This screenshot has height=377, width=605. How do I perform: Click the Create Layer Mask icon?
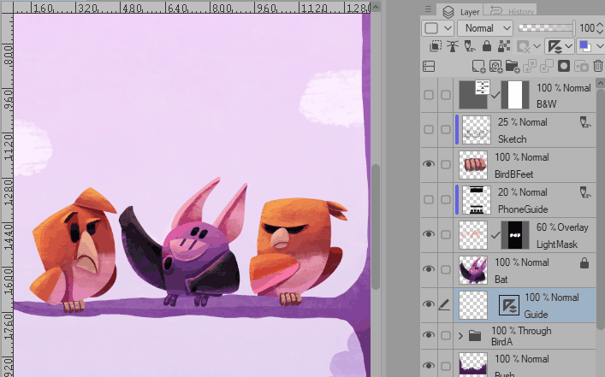point(563,66)
